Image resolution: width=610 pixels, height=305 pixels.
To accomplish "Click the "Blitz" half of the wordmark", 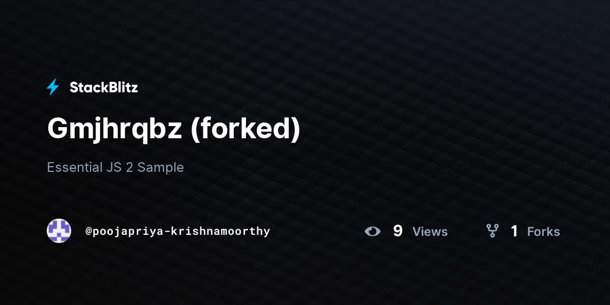I will pos(121,87).
